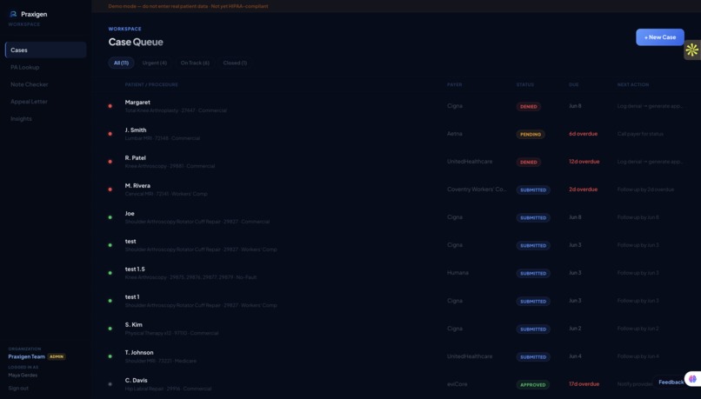
Task: Click the APPROVED badge for C. Davis
Action: (x=533, y=385)
